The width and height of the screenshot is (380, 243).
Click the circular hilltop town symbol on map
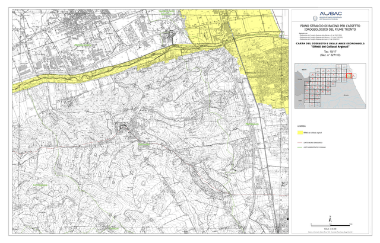tap(123, 127)
